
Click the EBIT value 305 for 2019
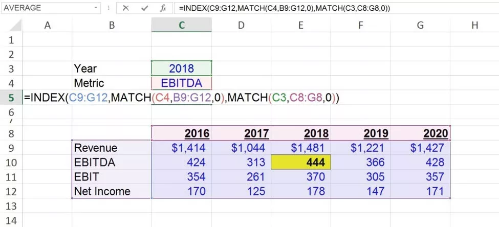point(361,177)
